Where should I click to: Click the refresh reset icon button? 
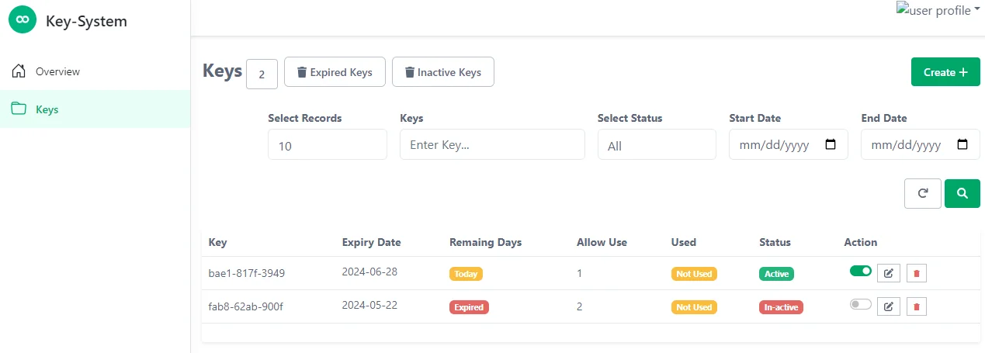coord(923,194)
